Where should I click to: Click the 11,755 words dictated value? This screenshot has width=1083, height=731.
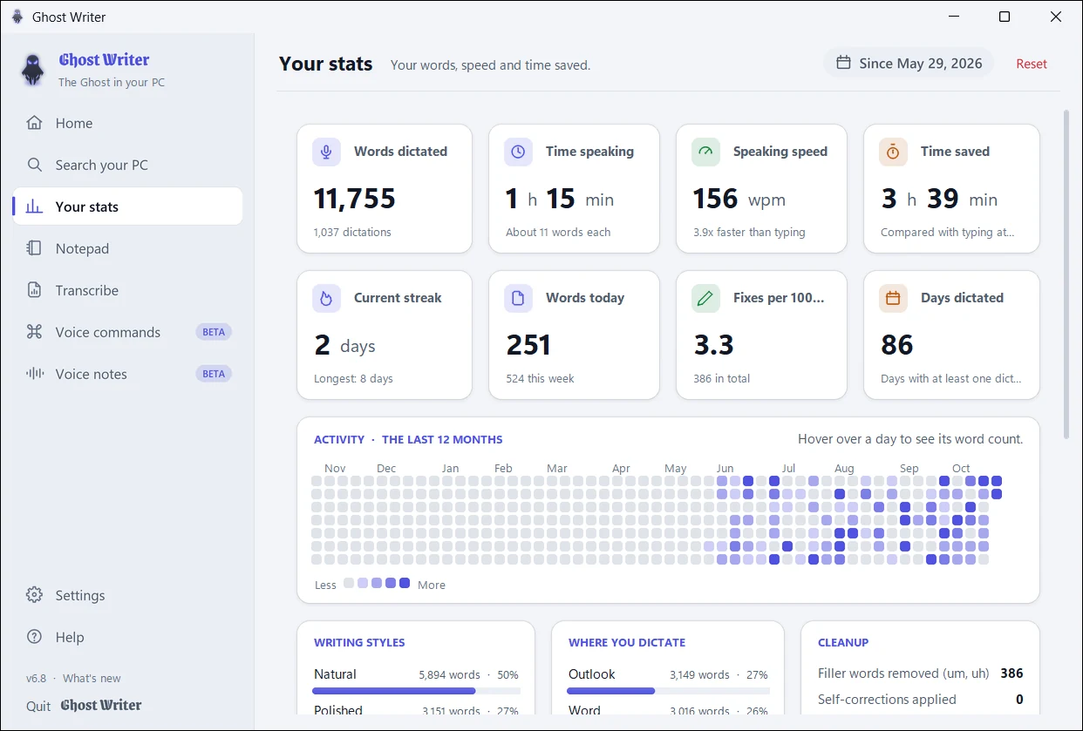pyautogui.click(x=355, y=200)
